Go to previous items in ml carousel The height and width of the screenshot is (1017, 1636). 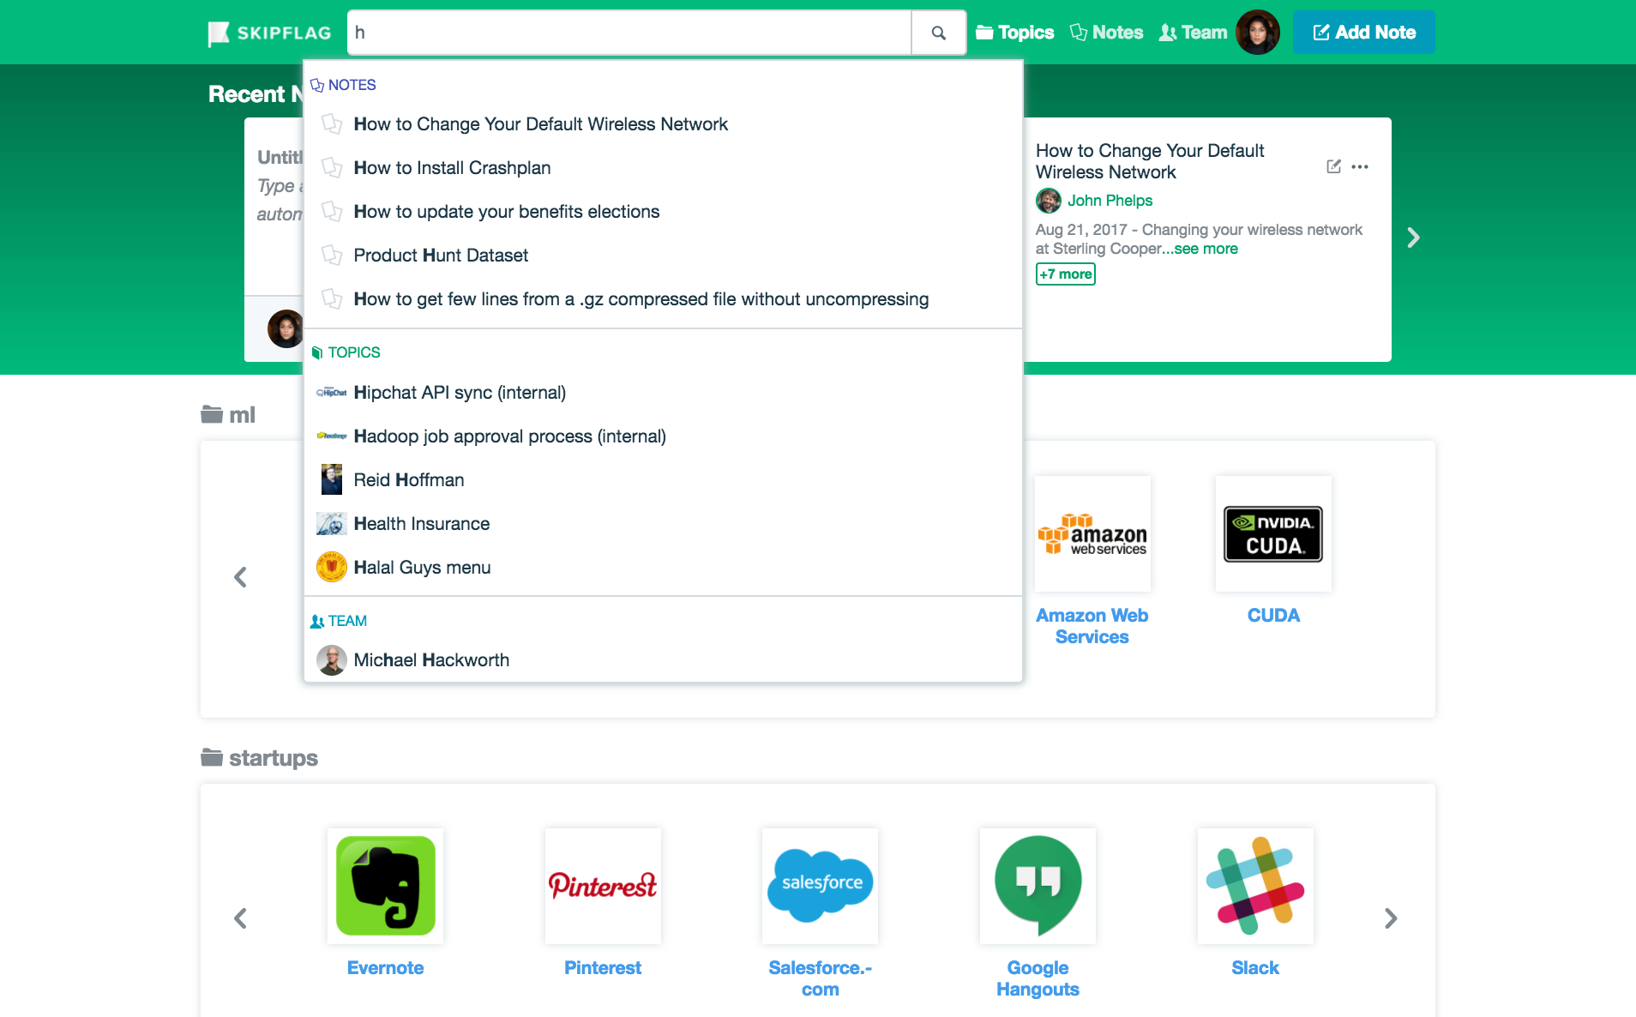pos(241,577)
